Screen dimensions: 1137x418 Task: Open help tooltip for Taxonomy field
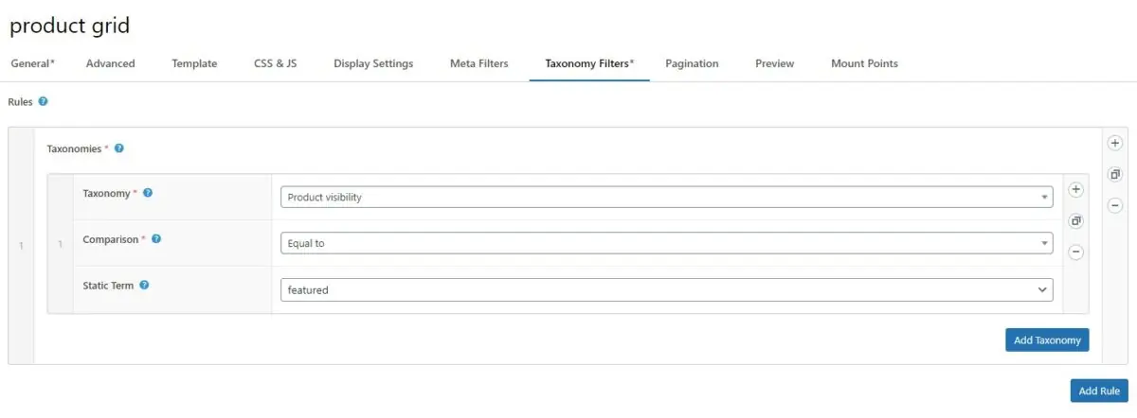(x=148, y=193)
